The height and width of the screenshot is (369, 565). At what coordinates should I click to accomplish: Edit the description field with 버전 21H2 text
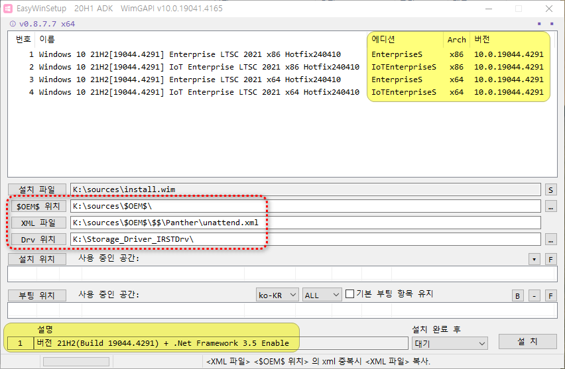(x=221, y=343)
